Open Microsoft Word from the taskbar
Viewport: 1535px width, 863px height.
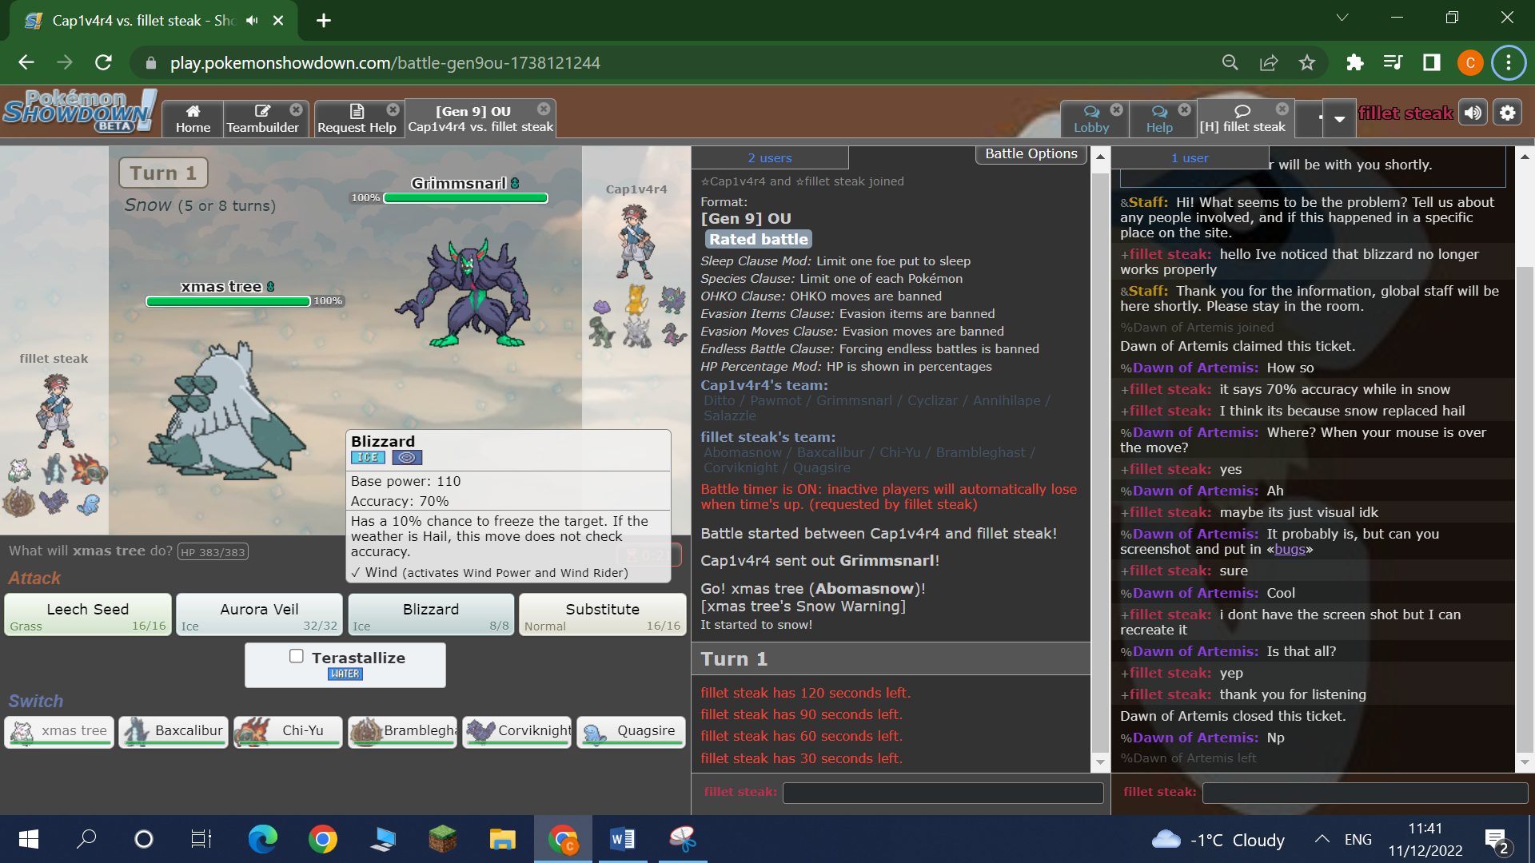(x=622, y=839)
